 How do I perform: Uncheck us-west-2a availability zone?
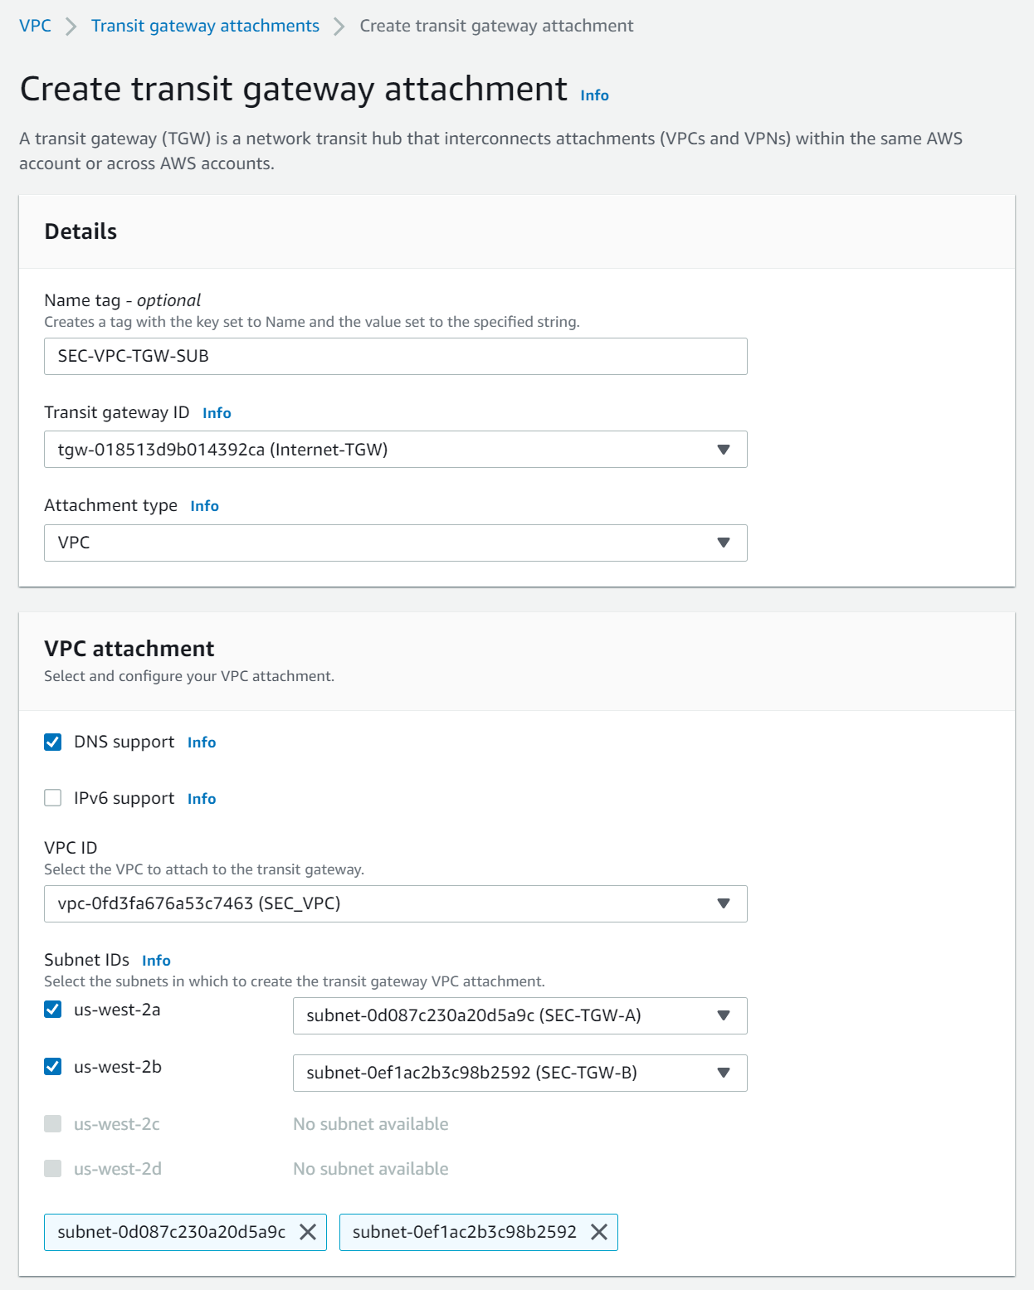(53, 1010)
